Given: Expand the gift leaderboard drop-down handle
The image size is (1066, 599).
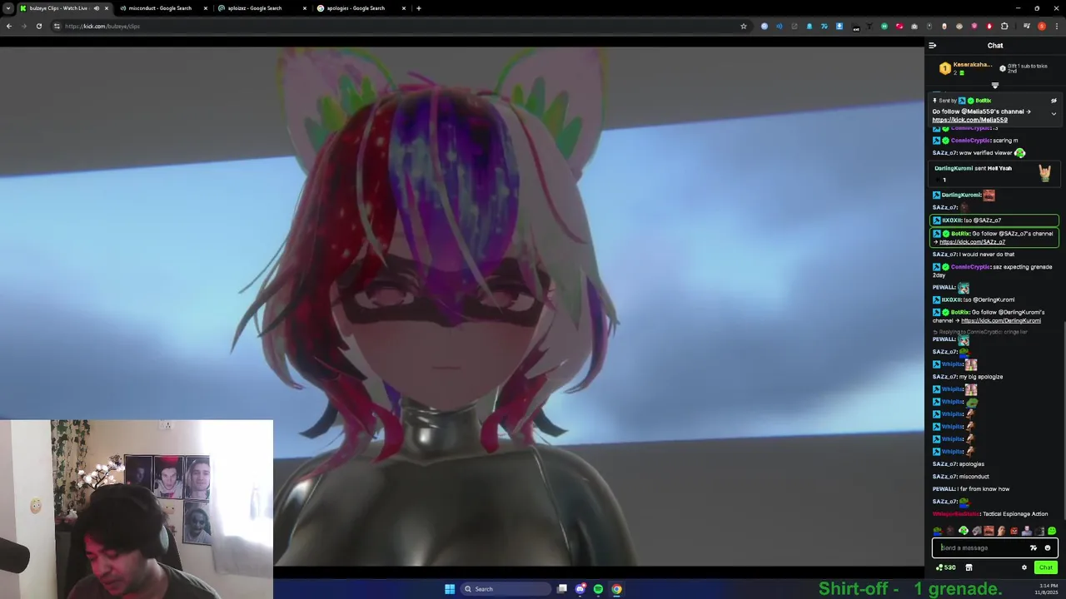Looking at the screenshot, I should [x=994, y=85].
